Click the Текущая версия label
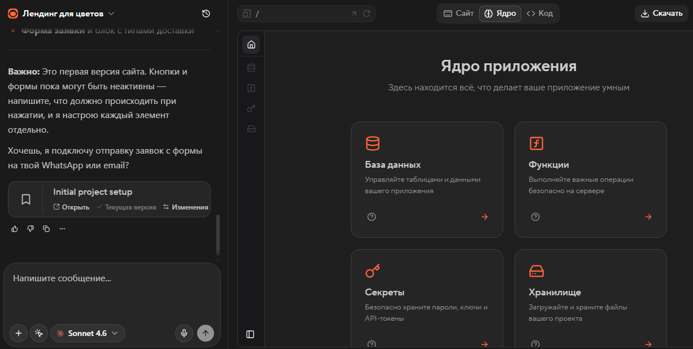 [126, 207]
